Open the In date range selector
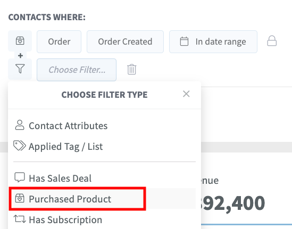 tap(213, 41)
